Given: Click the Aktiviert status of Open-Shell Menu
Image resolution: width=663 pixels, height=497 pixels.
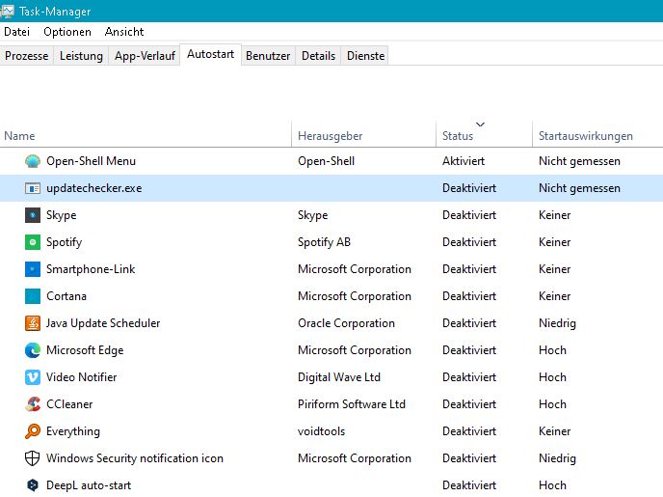Looking at the screenshot, I should [x=464, y=161].
